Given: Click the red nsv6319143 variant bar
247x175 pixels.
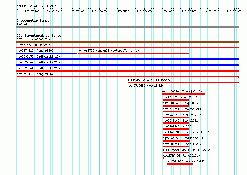Looking at the screenshot, I should coord(184,82).
